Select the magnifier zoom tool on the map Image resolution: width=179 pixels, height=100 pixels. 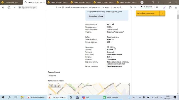pyautogui.click(x=55, y=86)
